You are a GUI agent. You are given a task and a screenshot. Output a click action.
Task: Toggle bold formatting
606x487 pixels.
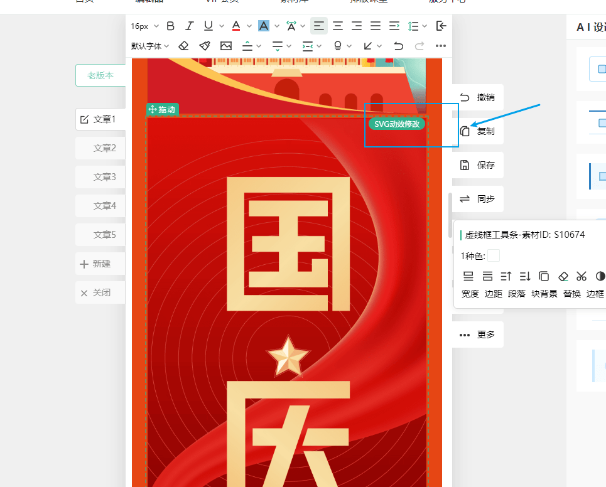170,26
